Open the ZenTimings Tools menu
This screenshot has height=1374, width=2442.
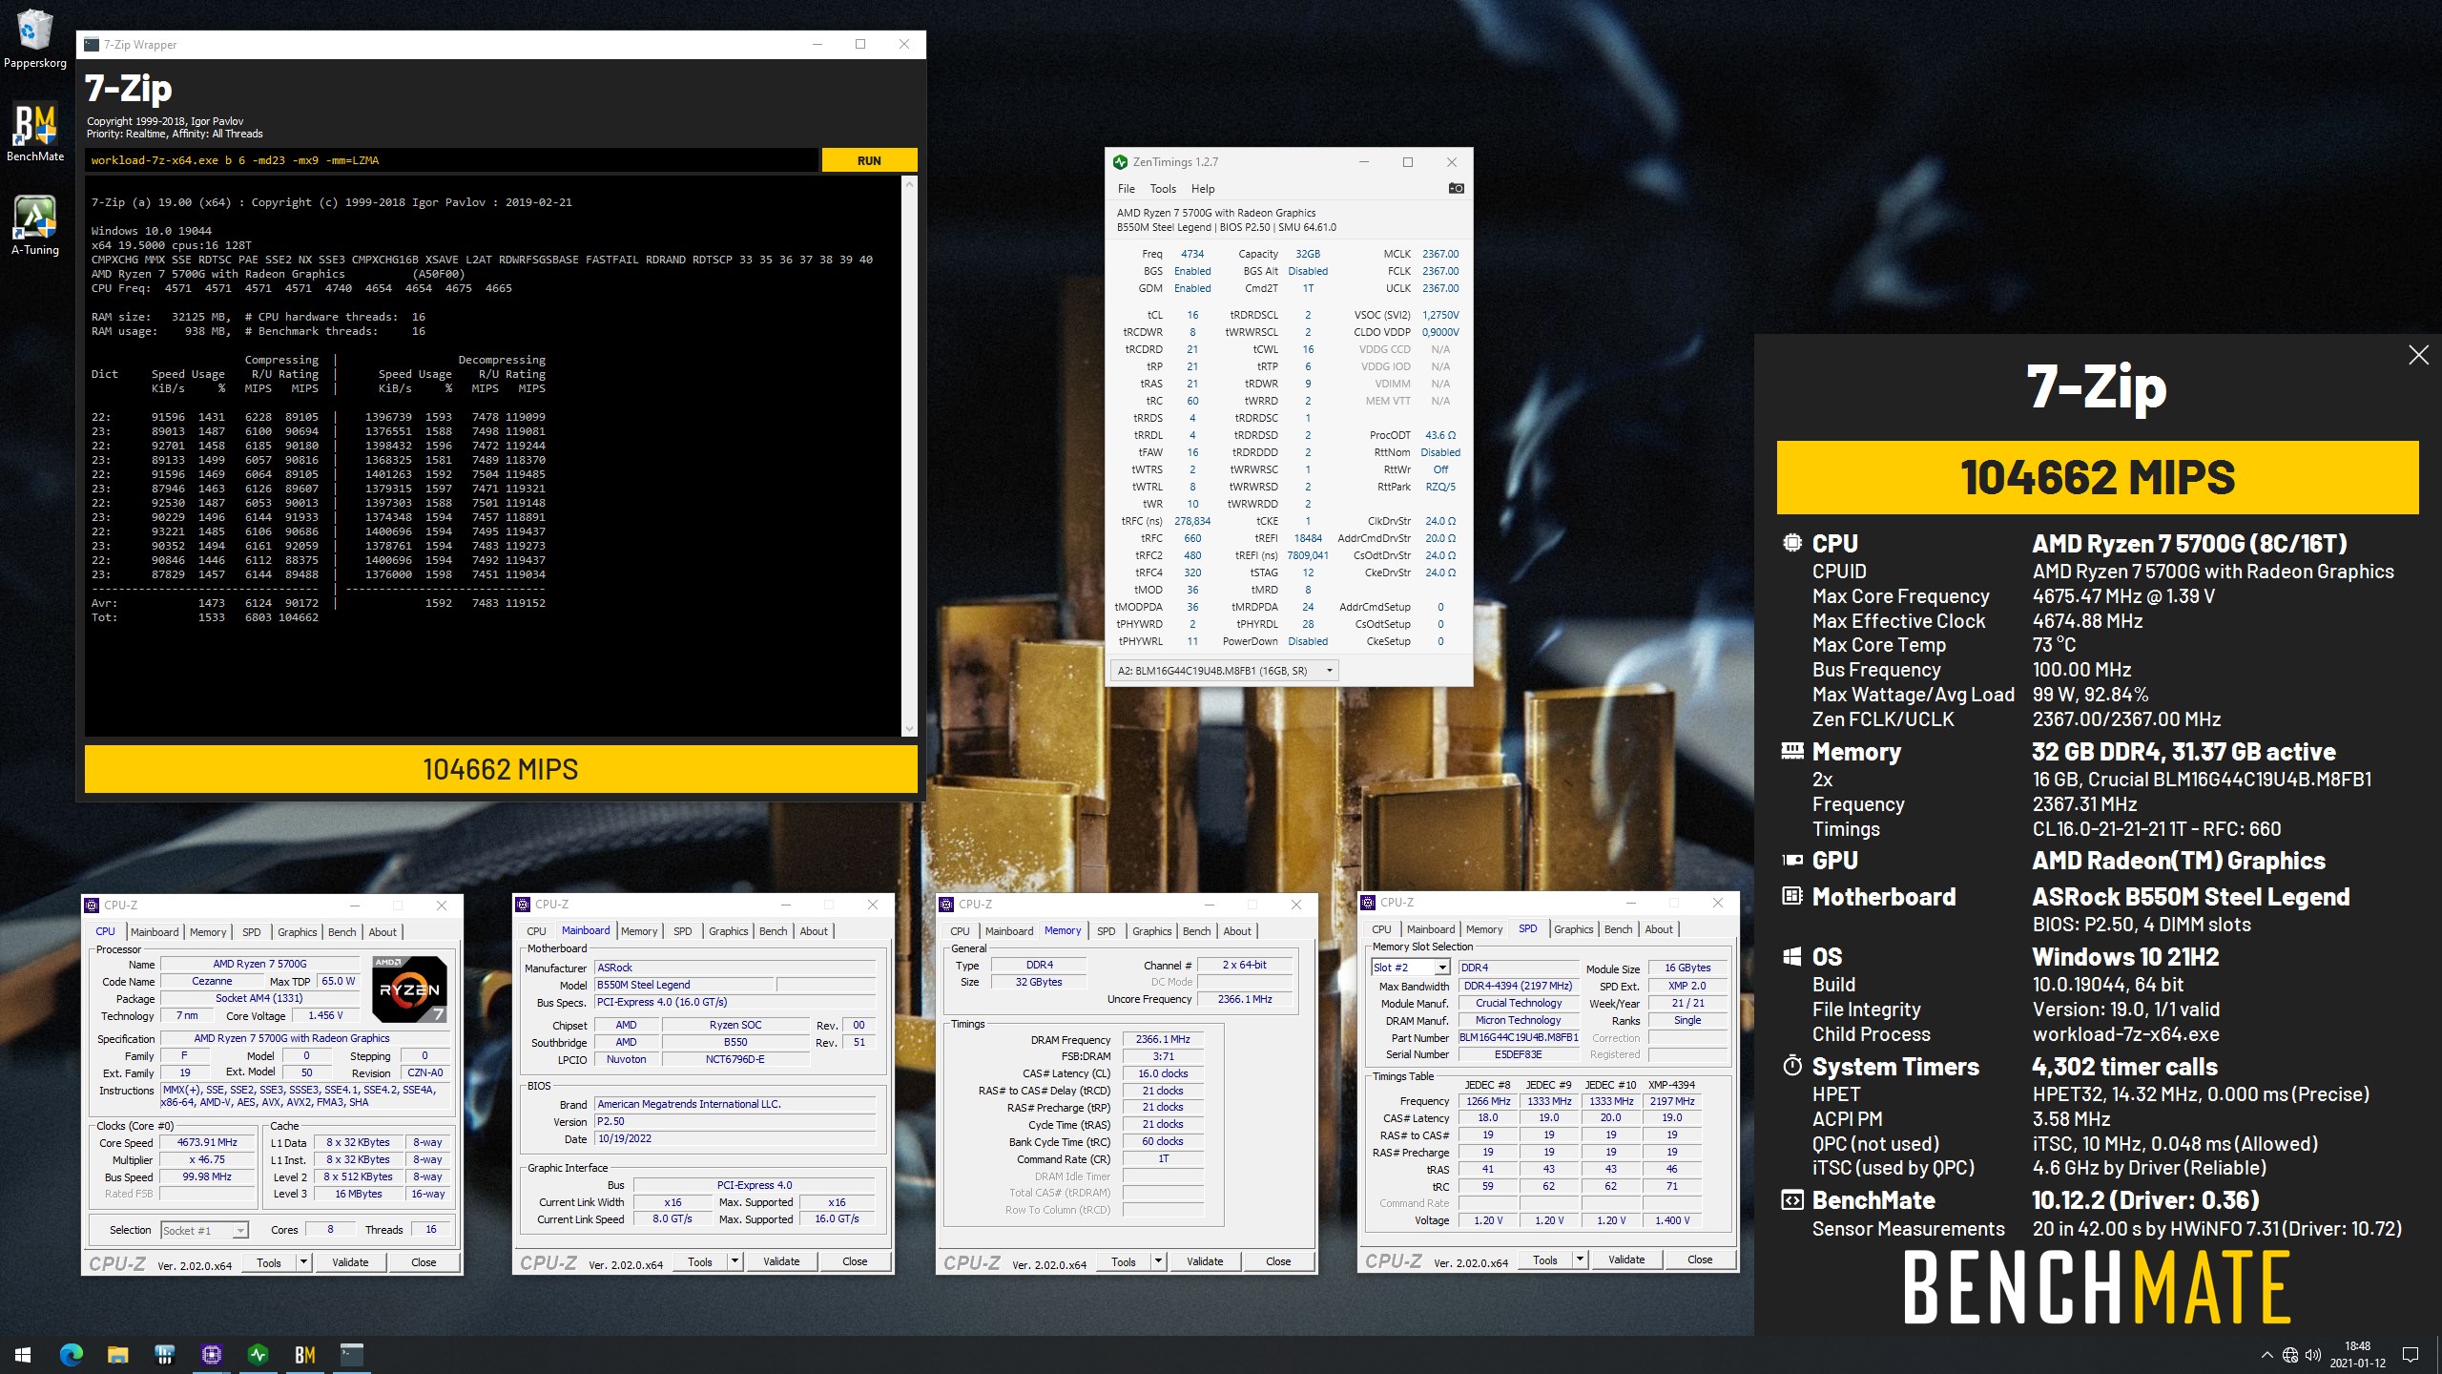pos(1163,189)
